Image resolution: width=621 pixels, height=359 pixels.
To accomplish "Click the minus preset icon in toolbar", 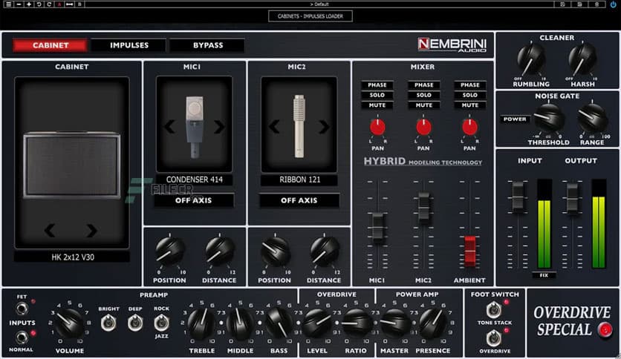I will pos(19,4).
